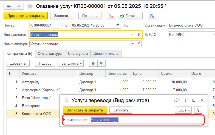Click the Организация field Бизнес-Логика ООО
Viewport: 215px width, 135px height.
[191, 25]
